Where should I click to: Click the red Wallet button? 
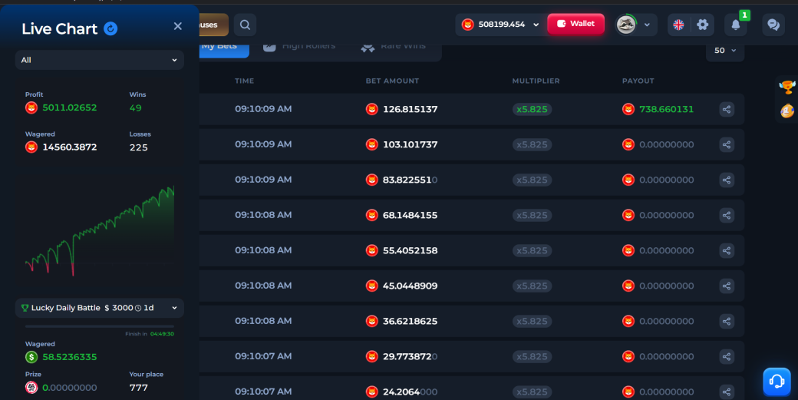[575, 24]
